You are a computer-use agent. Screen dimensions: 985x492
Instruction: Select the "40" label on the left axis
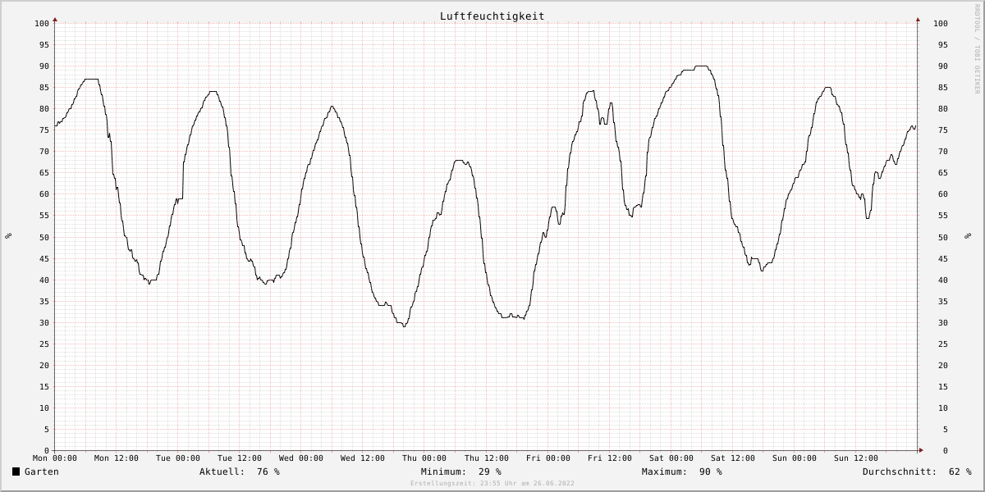[44, 280]
